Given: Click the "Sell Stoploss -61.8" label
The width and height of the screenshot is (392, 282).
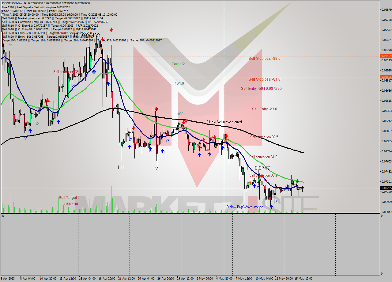Looking at the screenshot, I should coord(264,79).
